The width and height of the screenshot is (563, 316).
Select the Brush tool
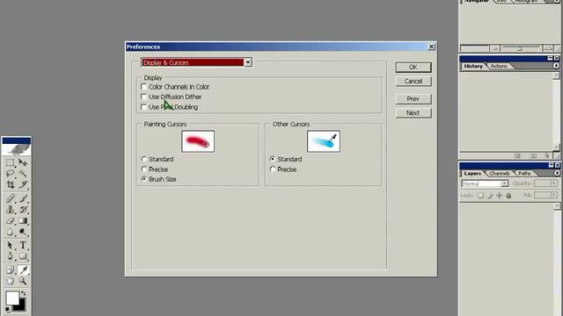tap(23, 198)
